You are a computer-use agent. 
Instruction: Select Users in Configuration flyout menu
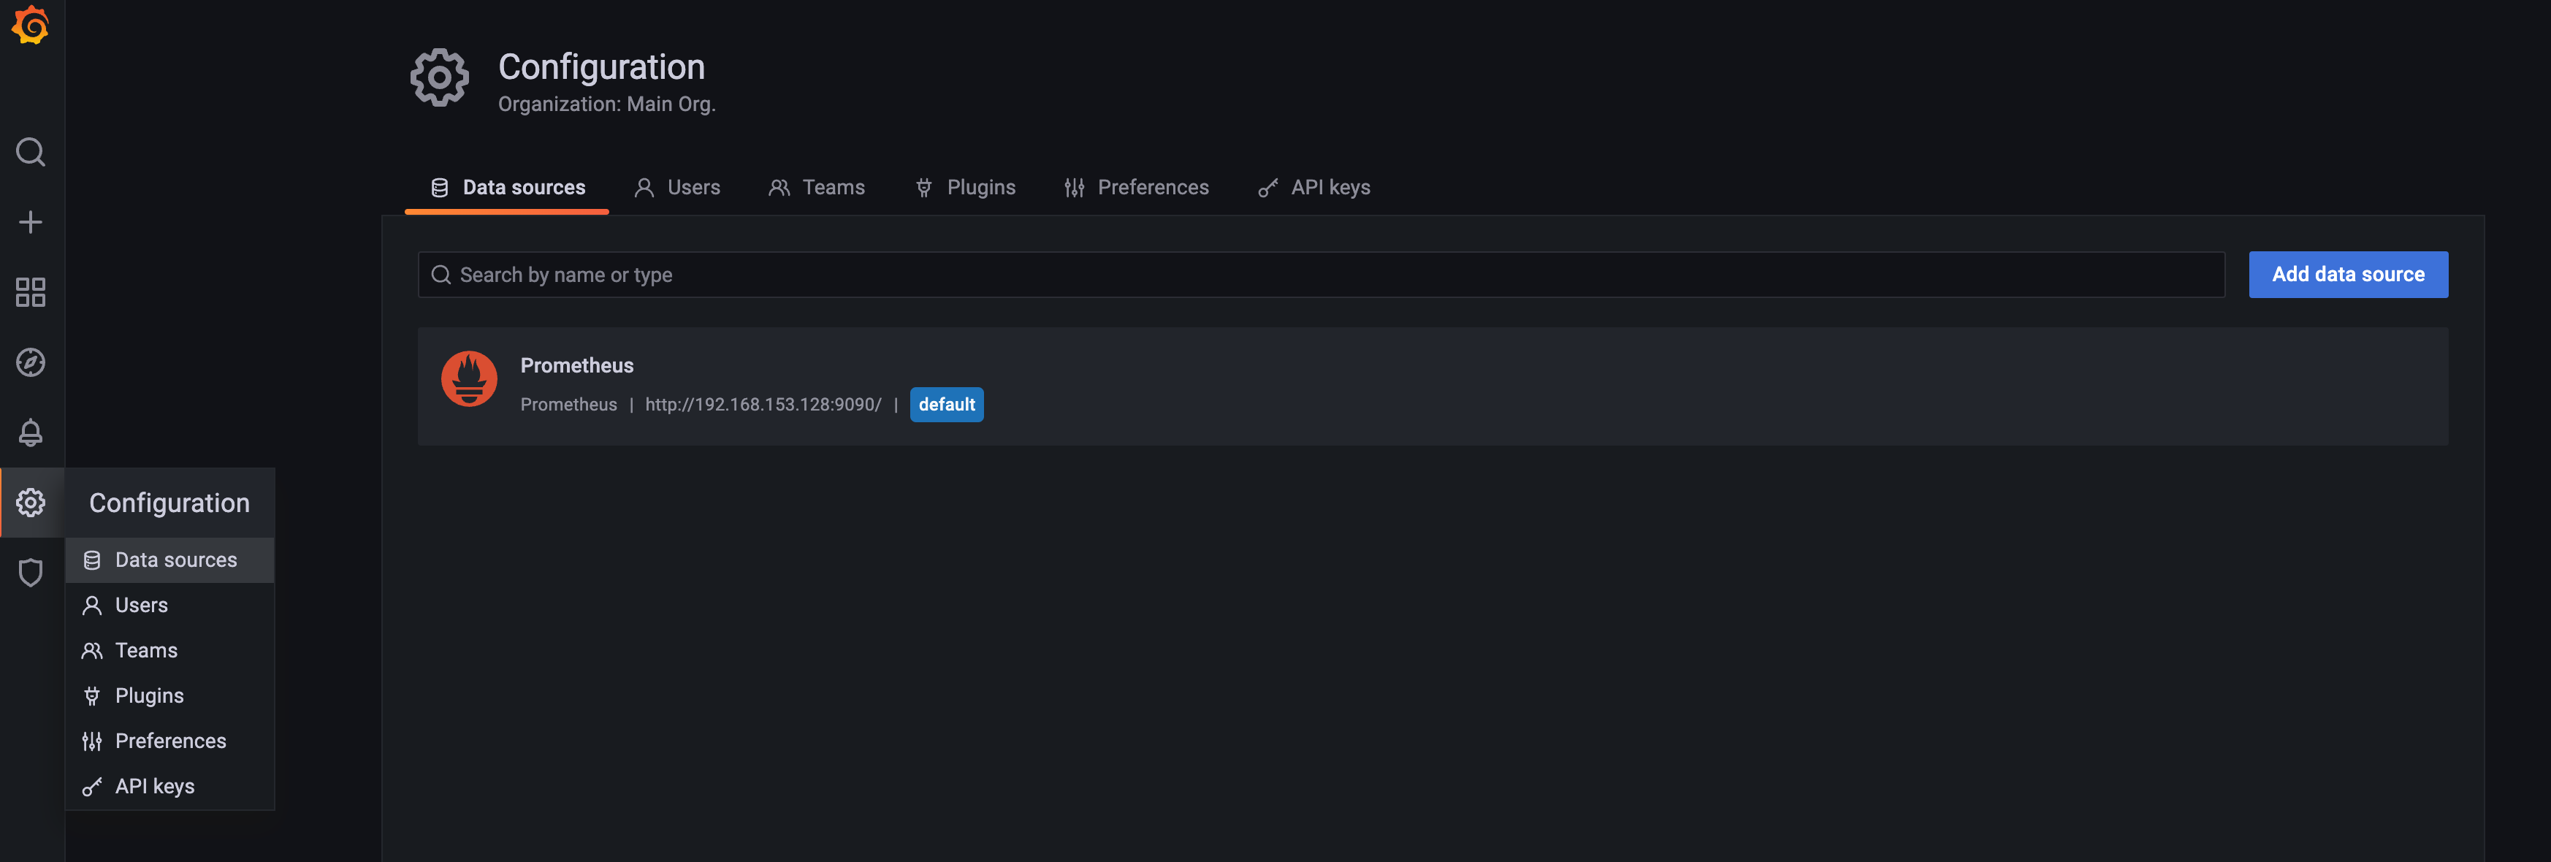pos(142,606)
